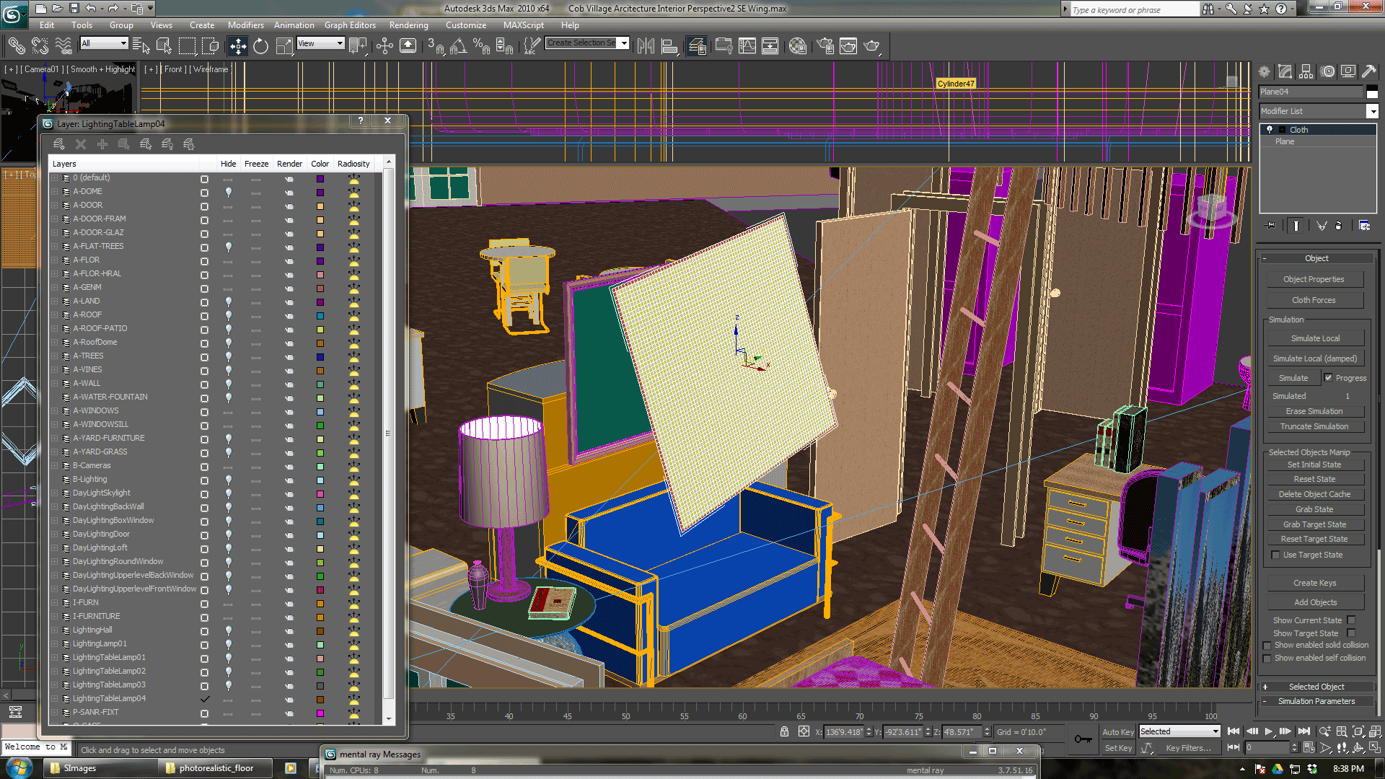Click the Cloth Forces button
The width and height of the screenshot is (1385, 779).
[1314, 300]
